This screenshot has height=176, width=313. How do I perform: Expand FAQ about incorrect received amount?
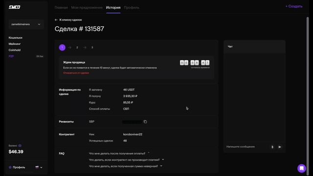coord(126,166)
